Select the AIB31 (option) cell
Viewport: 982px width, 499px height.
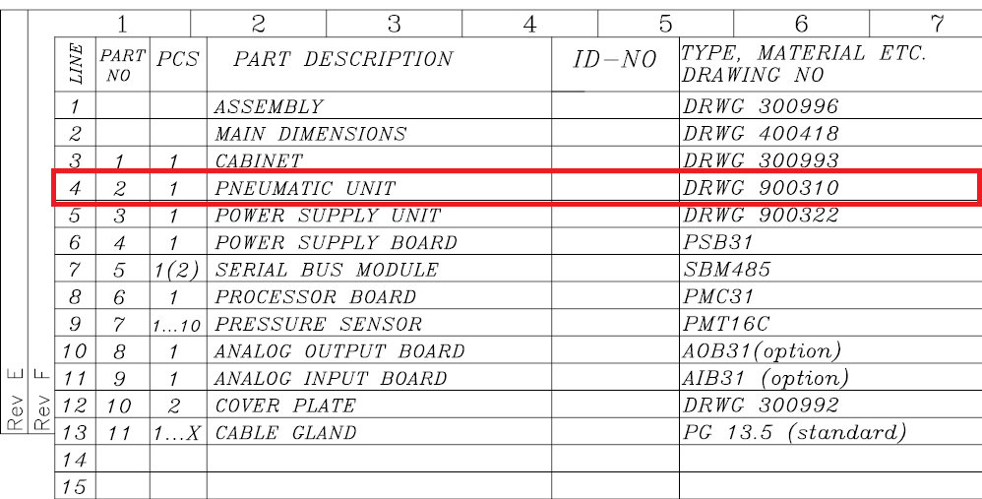765,378
